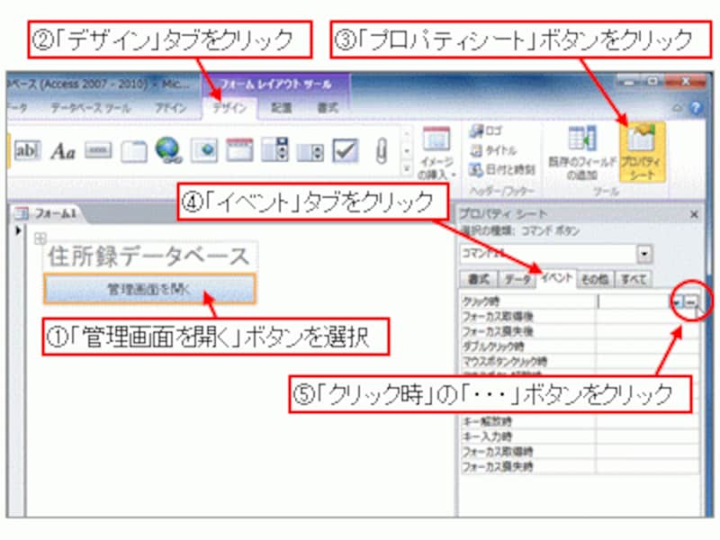Select the text box (ab|) control
Viewport: 720px width, 540px height.
point(27,150)
